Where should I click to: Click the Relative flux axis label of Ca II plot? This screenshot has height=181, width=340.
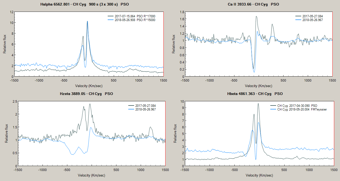coord(174,44)
